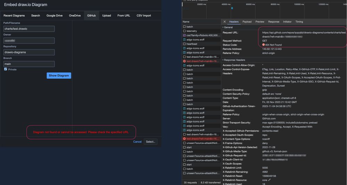Viewport: 347px width, 185px height.
Task: Select the Headers tab in DevTools
Action: tap(234, 22)
